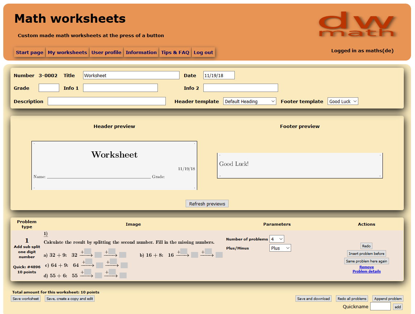
Task: Open the Header template dropdown
Action: (250, 101)
